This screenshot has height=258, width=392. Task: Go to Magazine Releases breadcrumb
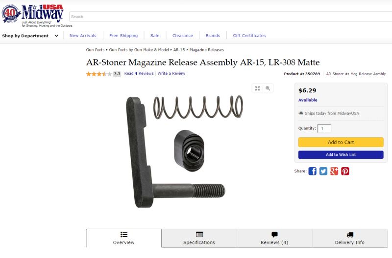pos(206,50)
